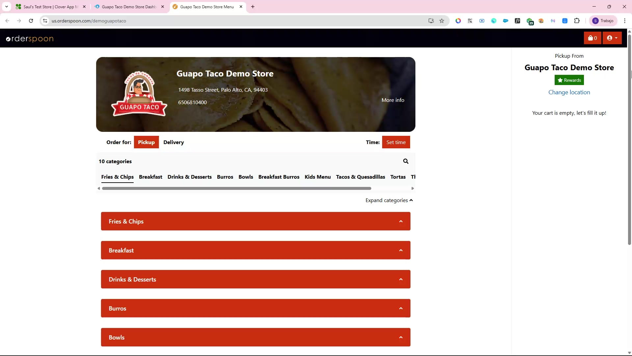Select Pickup order type

point(146,142)
